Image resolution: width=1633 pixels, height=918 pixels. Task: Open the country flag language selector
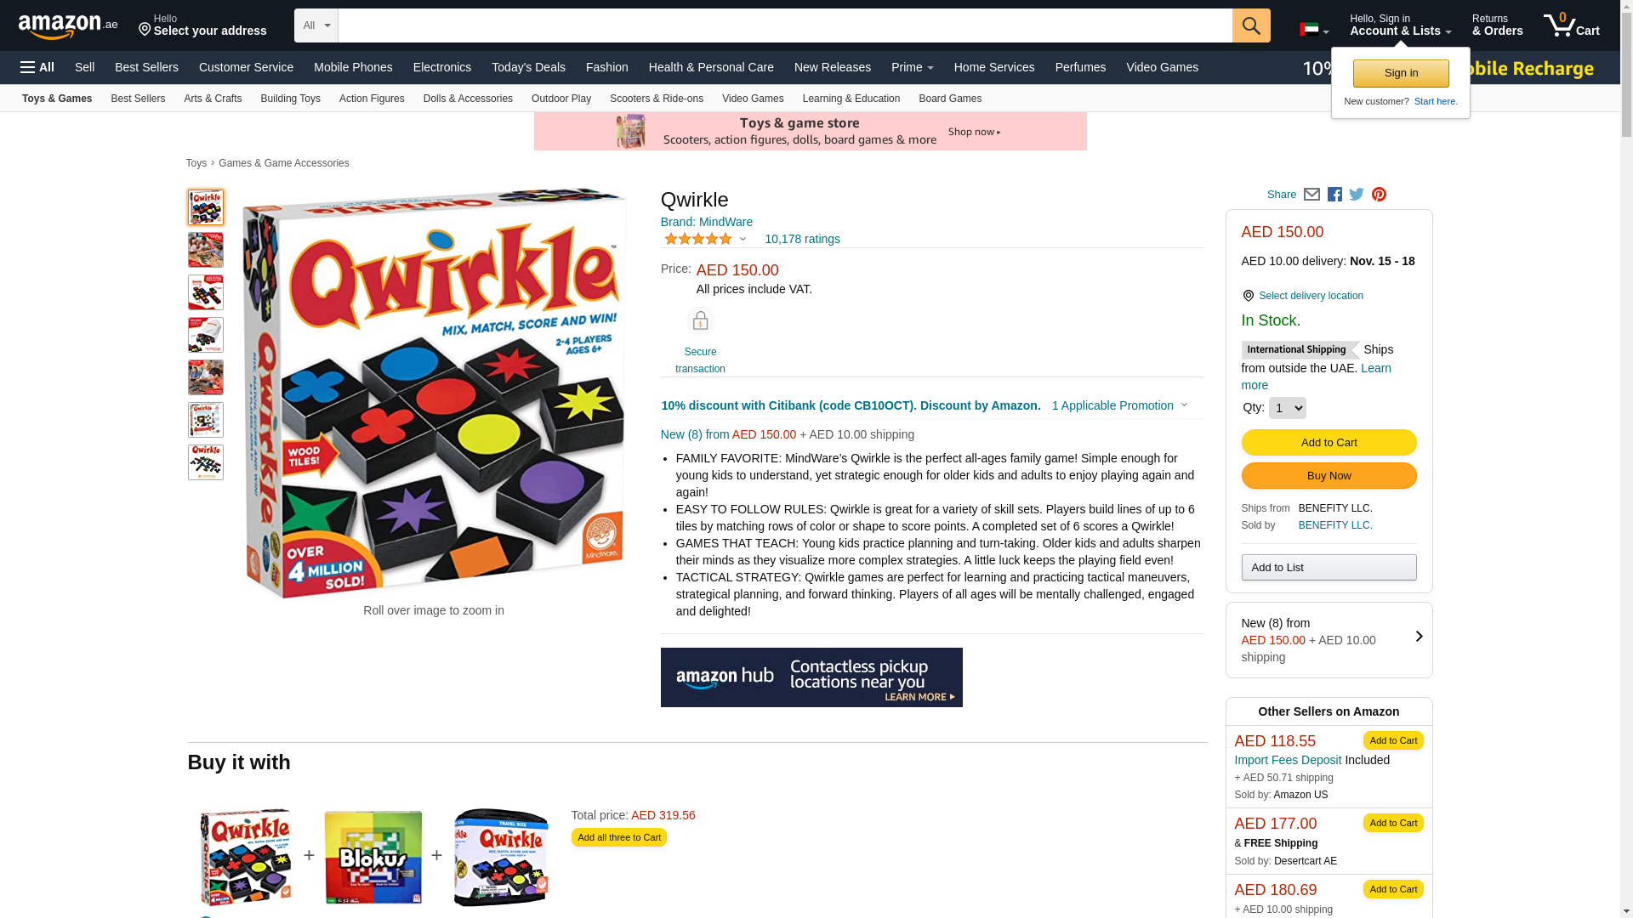[x=1314, y=30]
